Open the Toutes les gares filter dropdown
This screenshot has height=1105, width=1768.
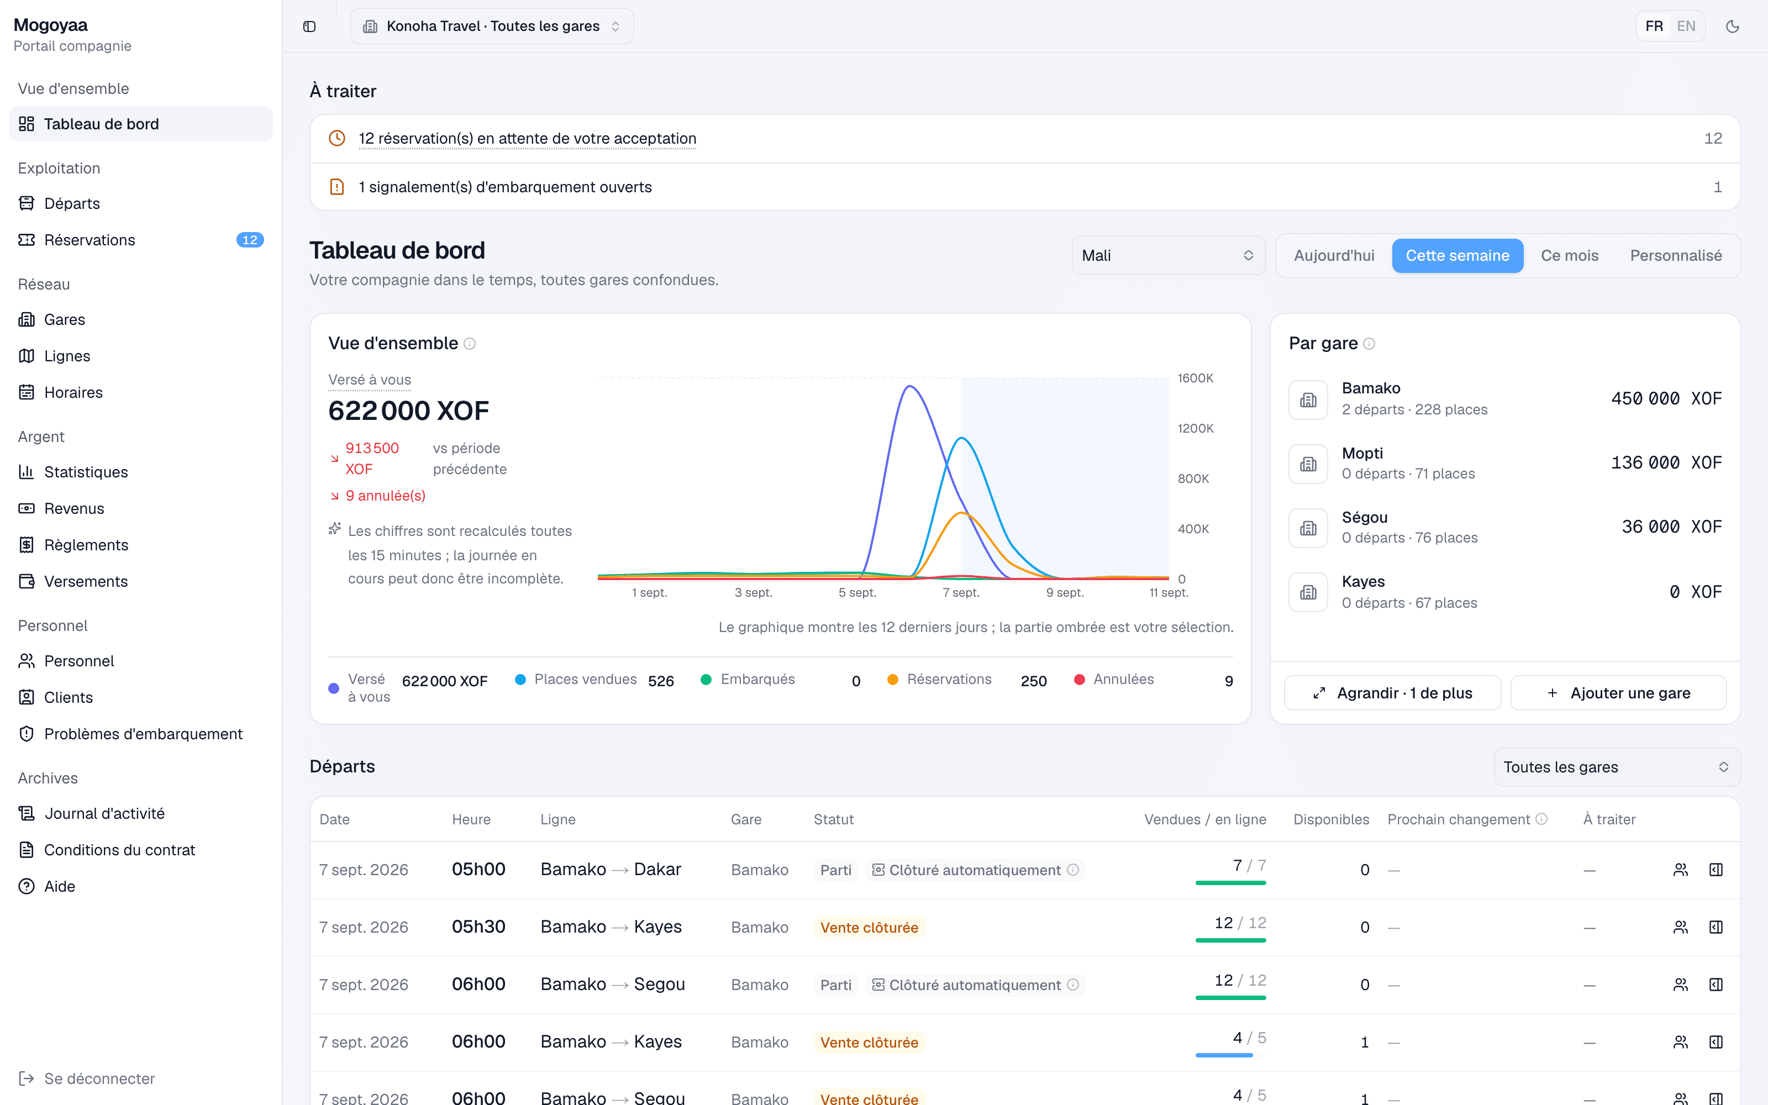pyautogui.click(x=1616, y=767)
